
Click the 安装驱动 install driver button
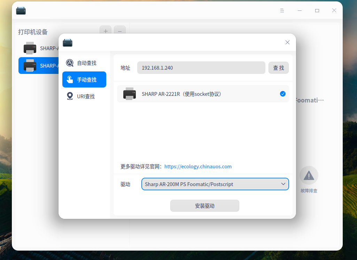coord(204,206)
